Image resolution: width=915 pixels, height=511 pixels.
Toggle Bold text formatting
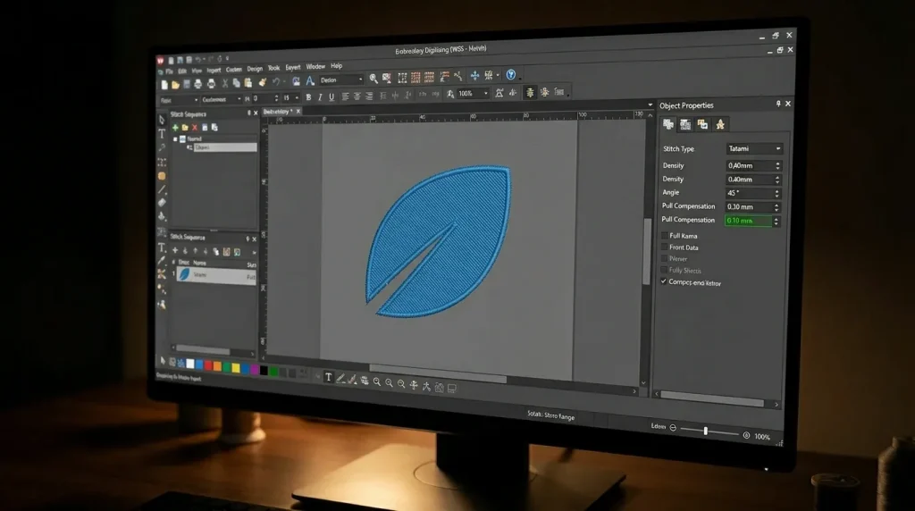click(308, 96)
